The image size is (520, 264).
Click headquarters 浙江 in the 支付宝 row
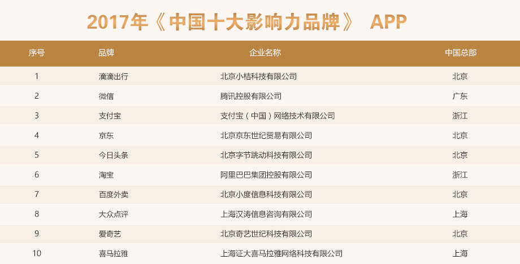pyautogui.click(x=460, y=116)
